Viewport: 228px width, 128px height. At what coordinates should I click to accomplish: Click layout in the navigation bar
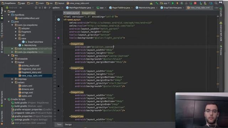tap(59, 3)
